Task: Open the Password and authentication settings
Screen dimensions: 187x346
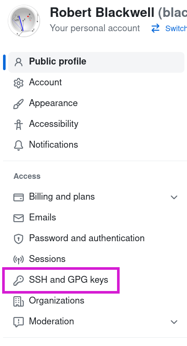Action: (x=87, y=238)
